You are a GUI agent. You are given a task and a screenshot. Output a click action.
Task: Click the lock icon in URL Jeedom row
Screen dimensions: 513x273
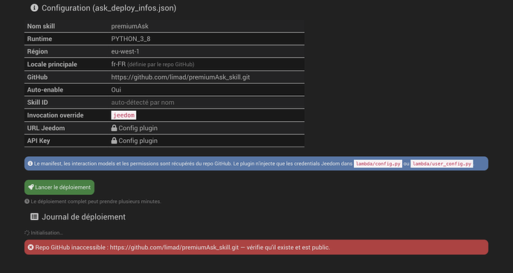[114, 128]
